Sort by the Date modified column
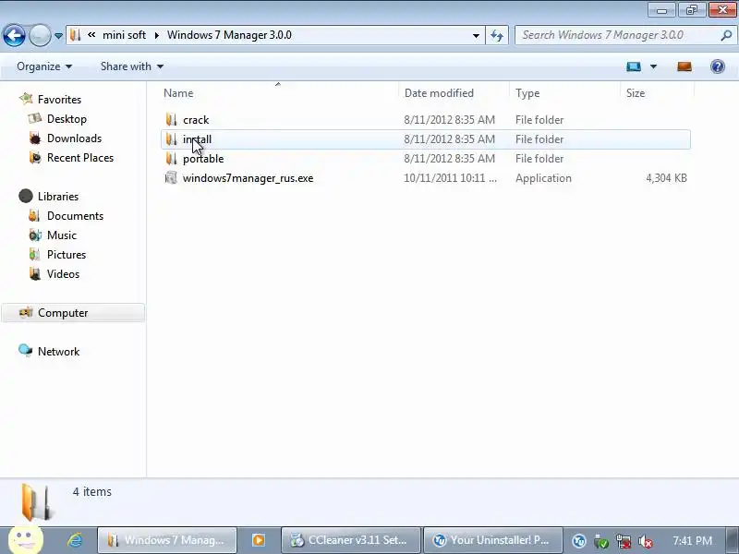Image resolution: width=739 pixels, height=554 pixels. (x=439, y=93)
